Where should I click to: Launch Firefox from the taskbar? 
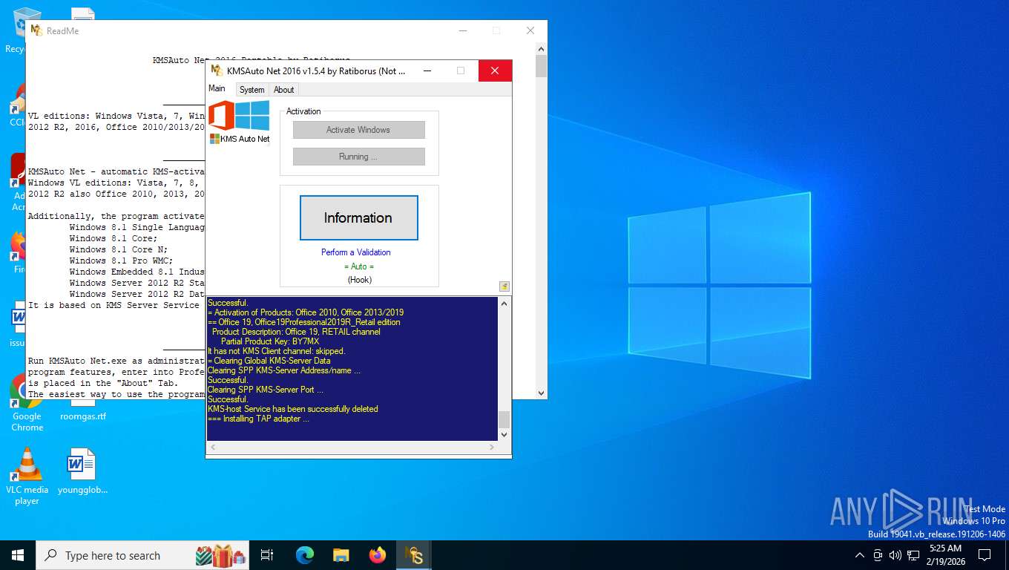pyautogui.click(x=378, y=555)
